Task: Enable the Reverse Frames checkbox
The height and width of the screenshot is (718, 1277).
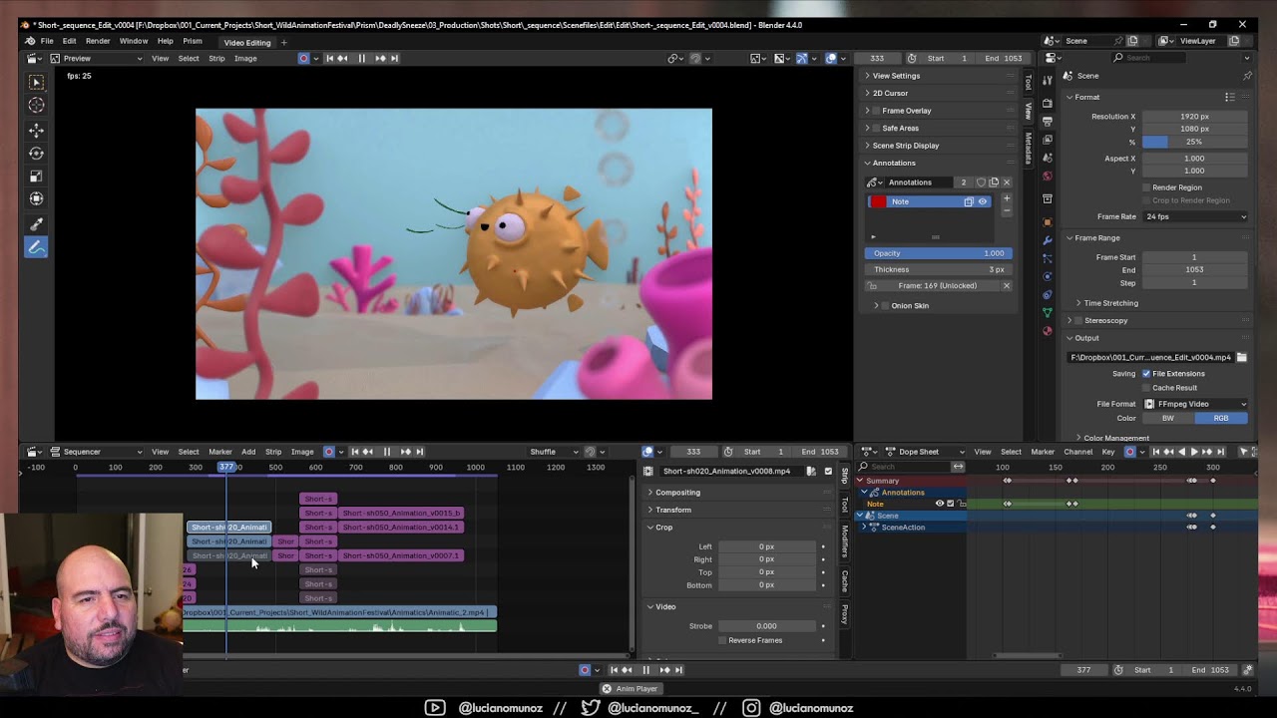Action: 722,640
